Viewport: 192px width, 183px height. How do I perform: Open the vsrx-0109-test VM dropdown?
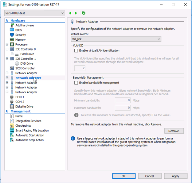click(35, 13)
